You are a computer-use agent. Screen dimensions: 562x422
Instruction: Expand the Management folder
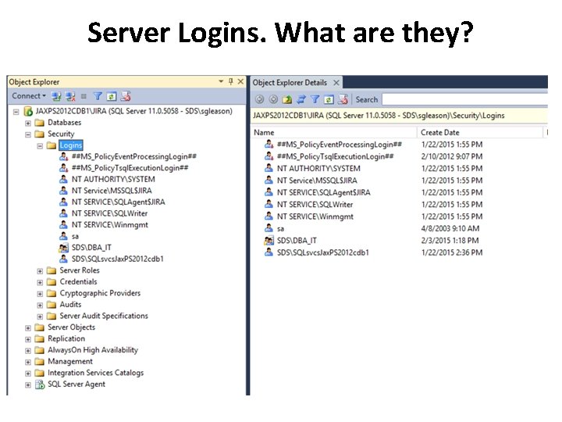[28, 362]
